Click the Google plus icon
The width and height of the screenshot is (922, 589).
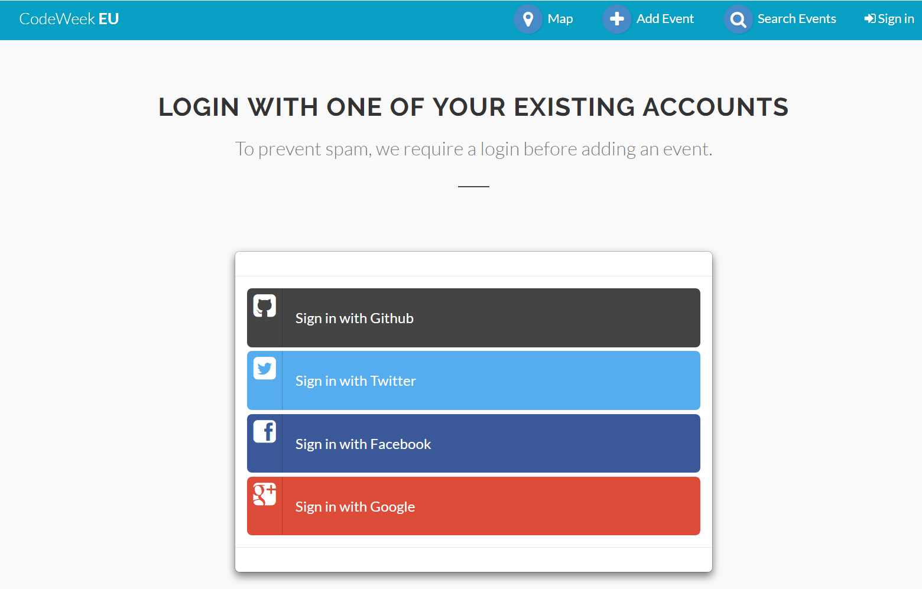265,494
